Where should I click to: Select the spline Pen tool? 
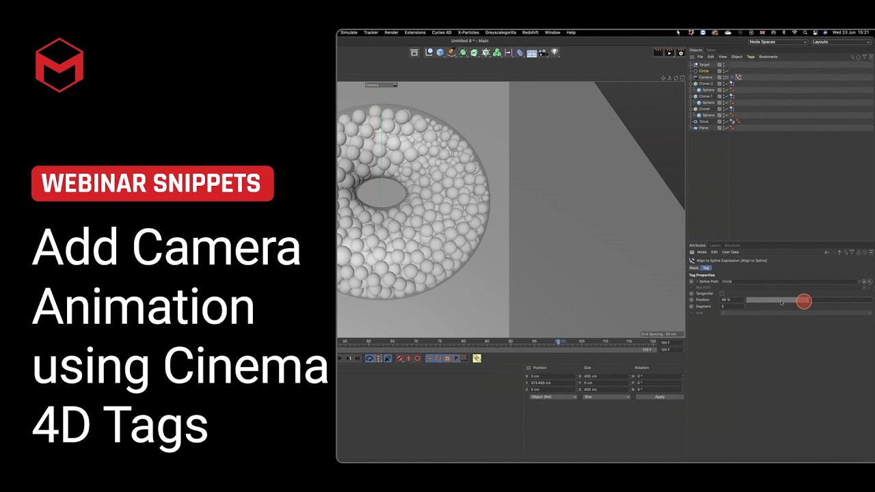click(452, 53)
